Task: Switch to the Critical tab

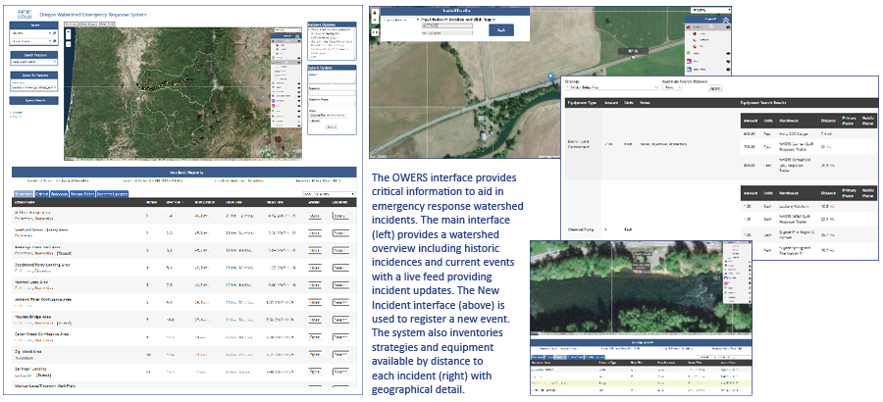Action: click(x=41, y=194)
